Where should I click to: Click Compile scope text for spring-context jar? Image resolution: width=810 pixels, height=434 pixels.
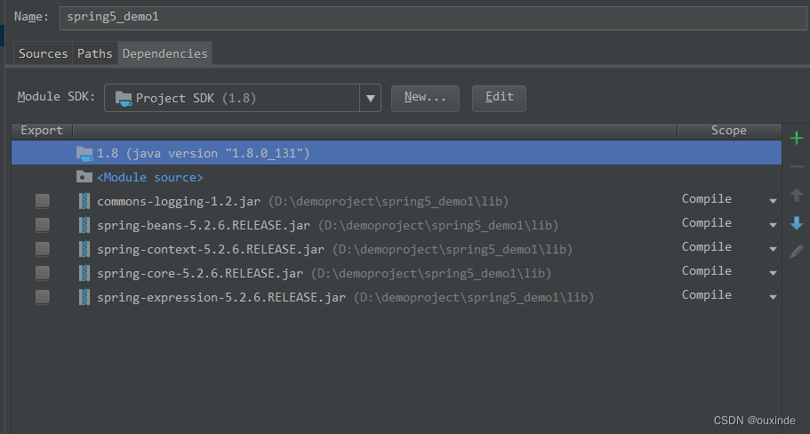706,247
